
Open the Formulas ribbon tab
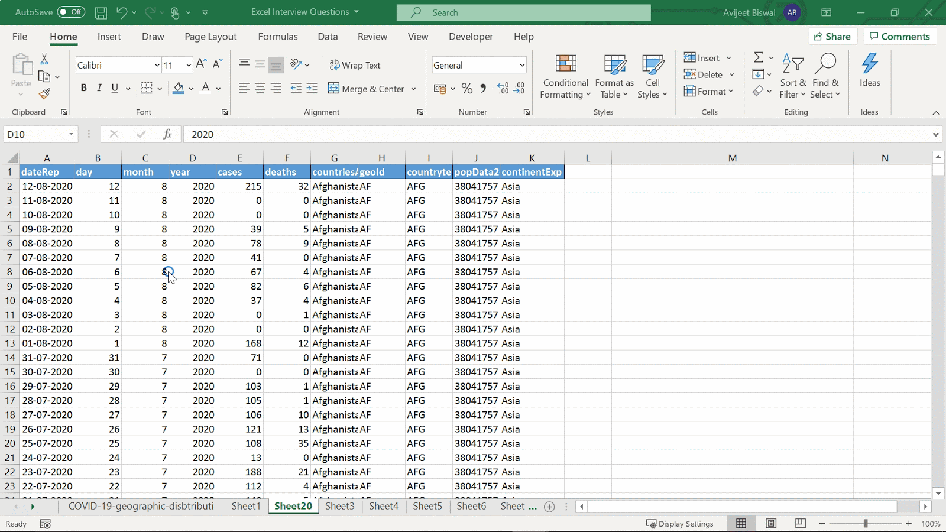(277, 37)
